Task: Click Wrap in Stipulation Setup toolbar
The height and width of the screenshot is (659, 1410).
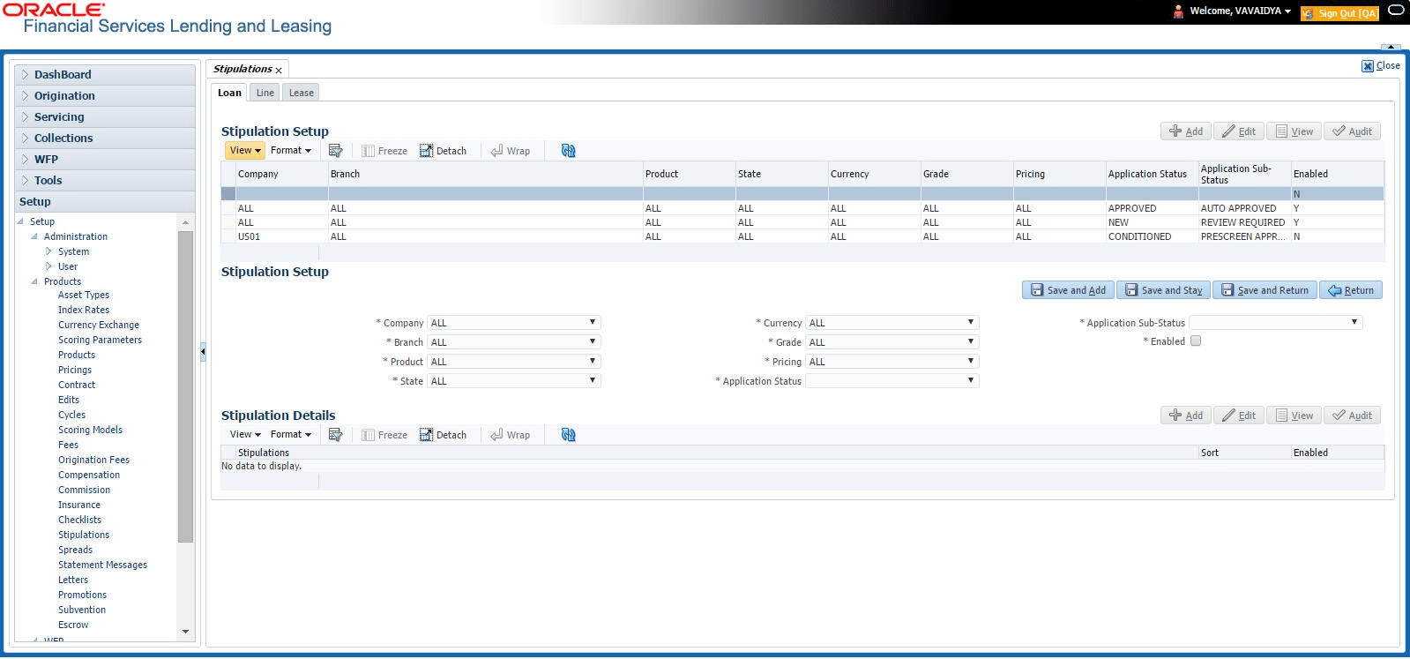Action: click(511, 151)
